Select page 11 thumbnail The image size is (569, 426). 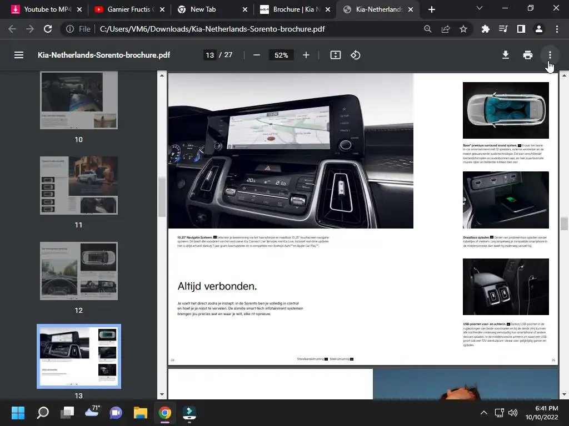pos(79,185)
